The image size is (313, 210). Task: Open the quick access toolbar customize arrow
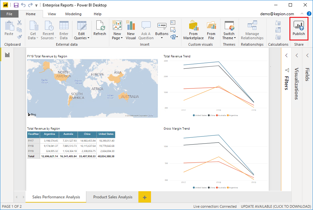(x=36, y=6)
